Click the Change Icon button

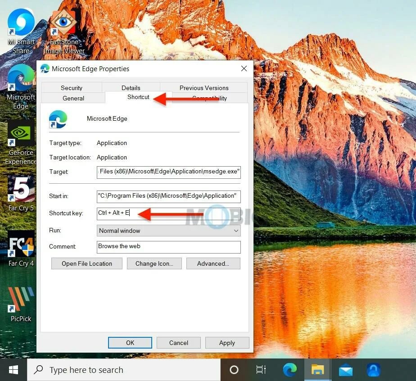coord(154,263)
